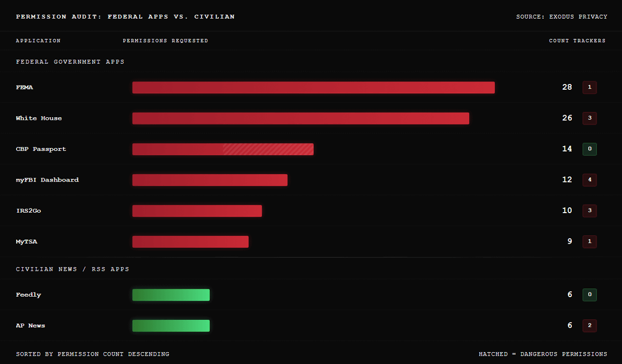
Task: Click the CBP Passport permission count 14
Action: (567, 149)
